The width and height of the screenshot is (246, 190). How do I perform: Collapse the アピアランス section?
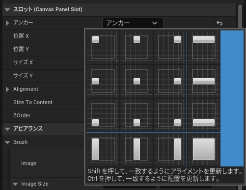(x=7, y=129)
